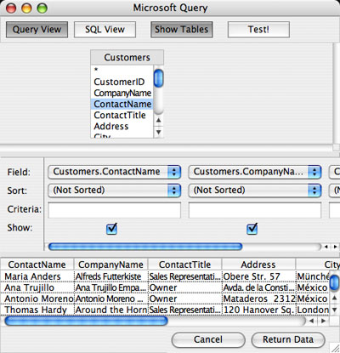Select Sales Representati... cell in Maria Anders row

184,276
